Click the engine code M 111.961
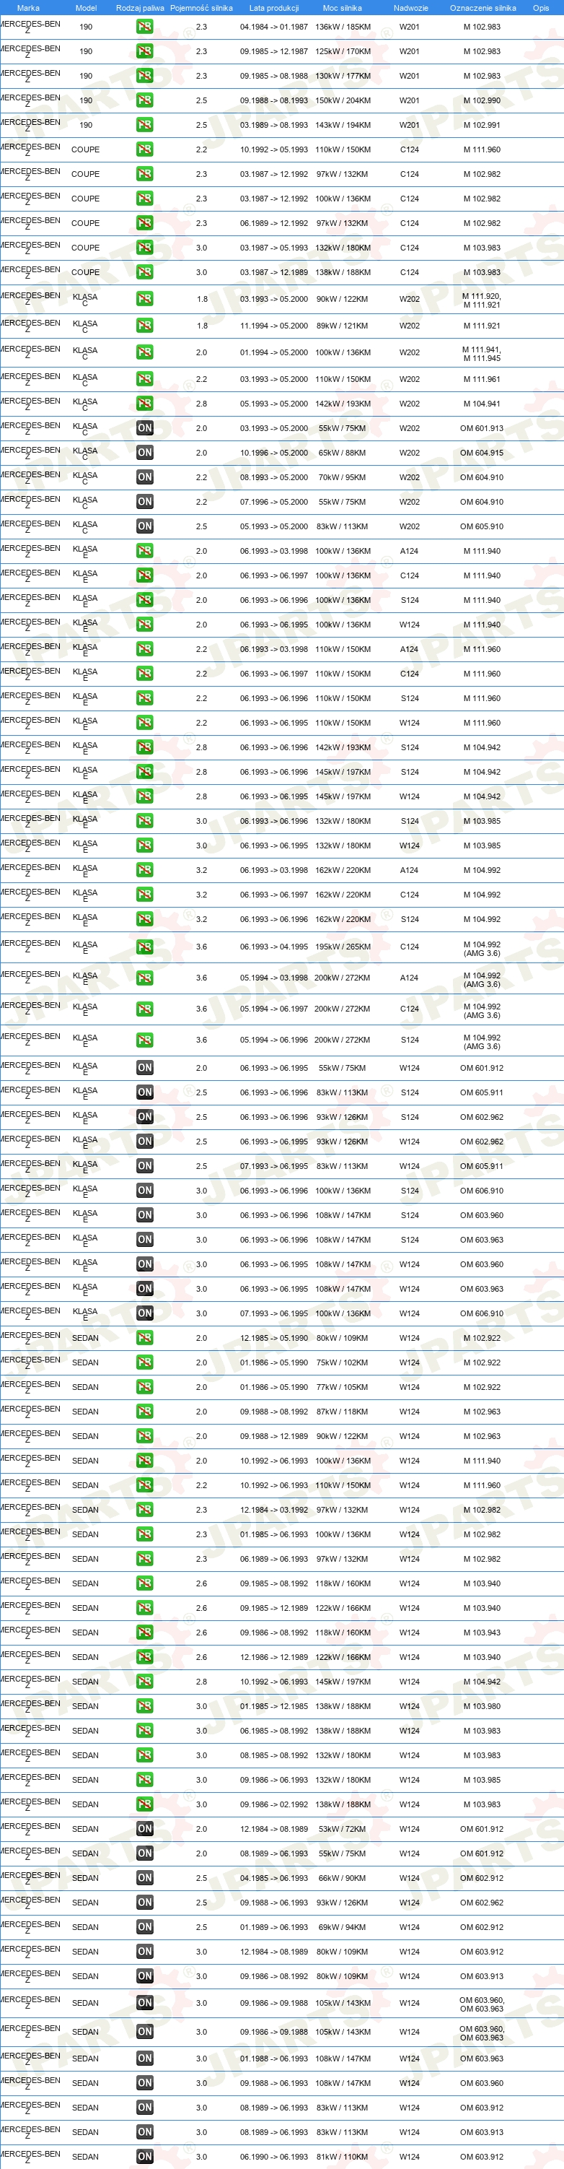The width and height of the screenshot is (564, 2169). [482, 379]
